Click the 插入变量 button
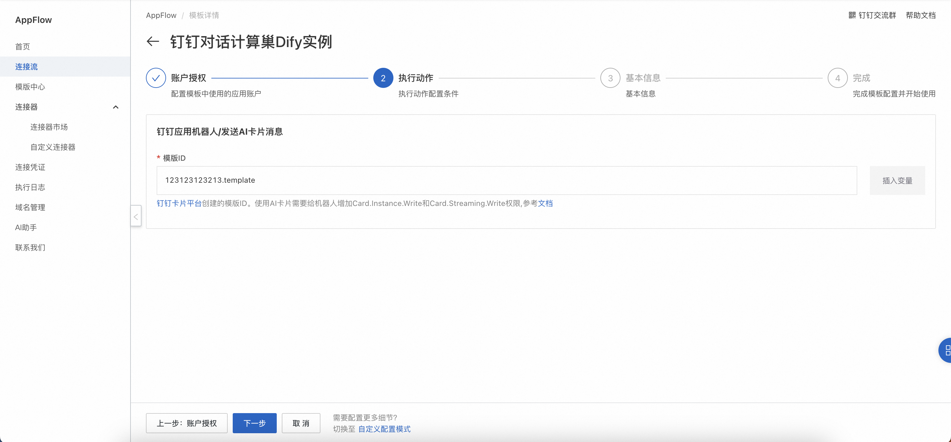 tap(898, 180)
